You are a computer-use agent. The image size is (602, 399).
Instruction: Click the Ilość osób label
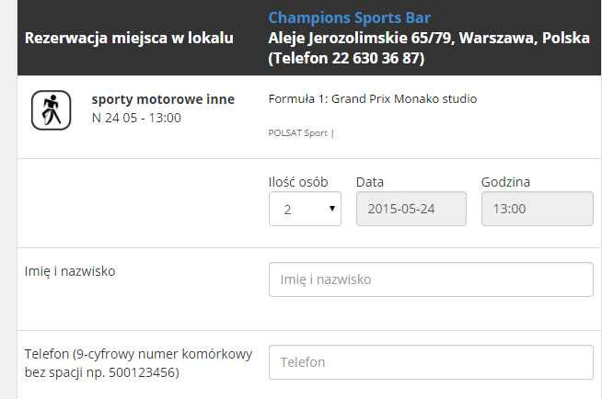(x=298, y=182)
